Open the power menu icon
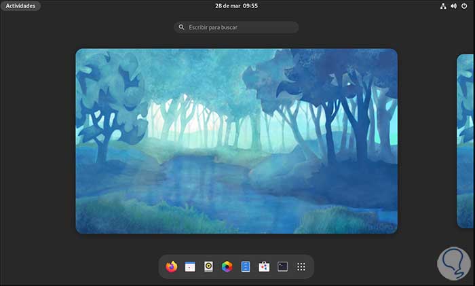Image resolution: width=475 pixels, height=286 pixels. pos(464,5)
